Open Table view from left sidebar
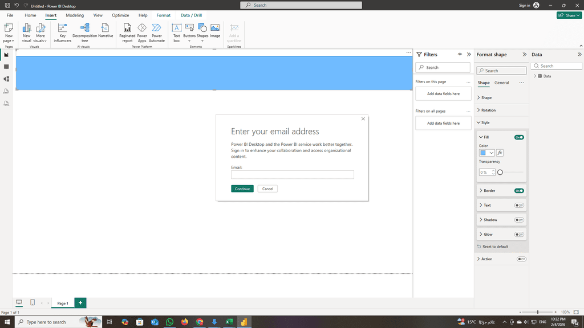The width and height of the screenshot is (584, 328). pyautogui.click(x=6, y=67)
